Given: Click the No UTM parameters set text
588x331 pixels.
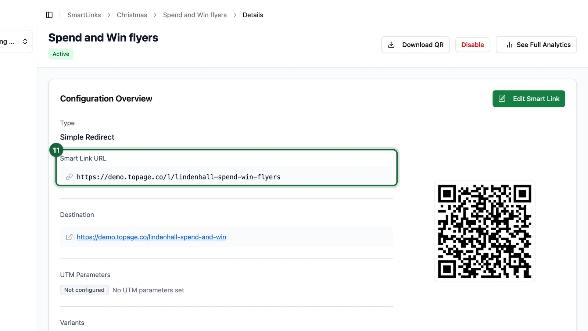Looking at the screenshot, I should pyautogui.click(x=148, y=290).
